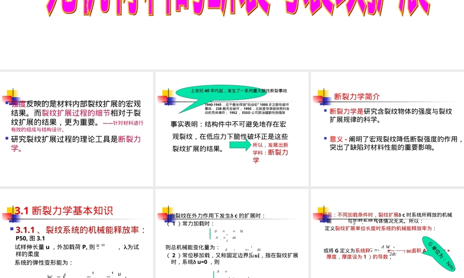
Task: Click the text 事实表明：结构件中不可避免地存在宏
Action: click(x=228, y=124)
